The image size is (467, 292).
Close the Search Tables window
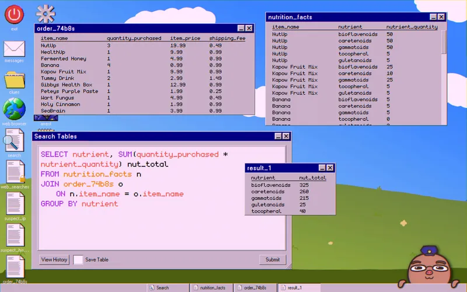click(x=286, y=136)
